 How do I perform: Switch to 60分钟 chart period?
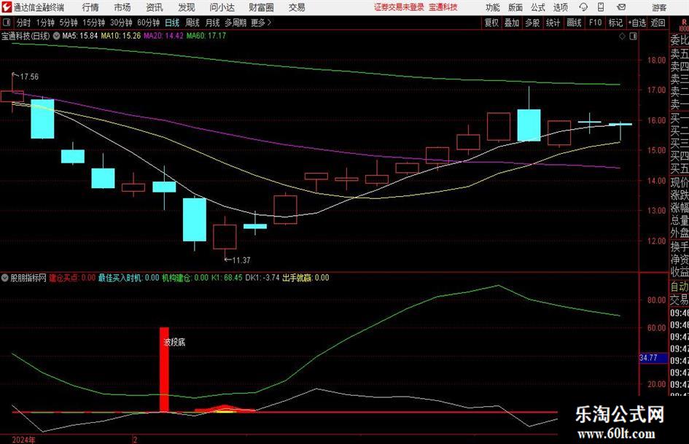point(149,23)
